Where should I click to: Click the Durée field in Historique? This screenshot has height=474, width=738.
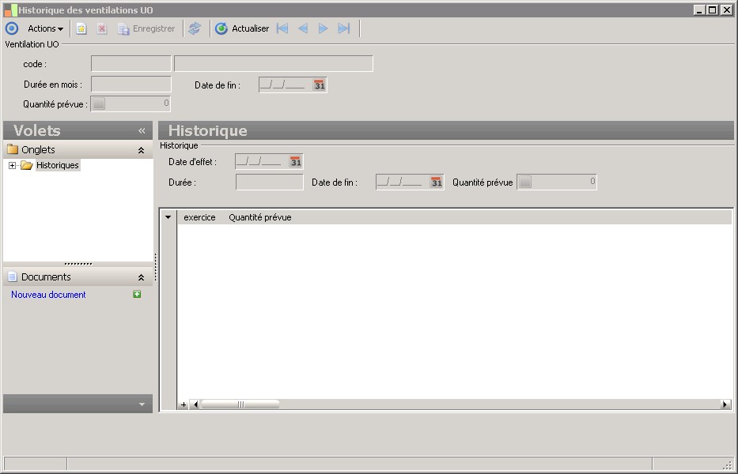270,182
